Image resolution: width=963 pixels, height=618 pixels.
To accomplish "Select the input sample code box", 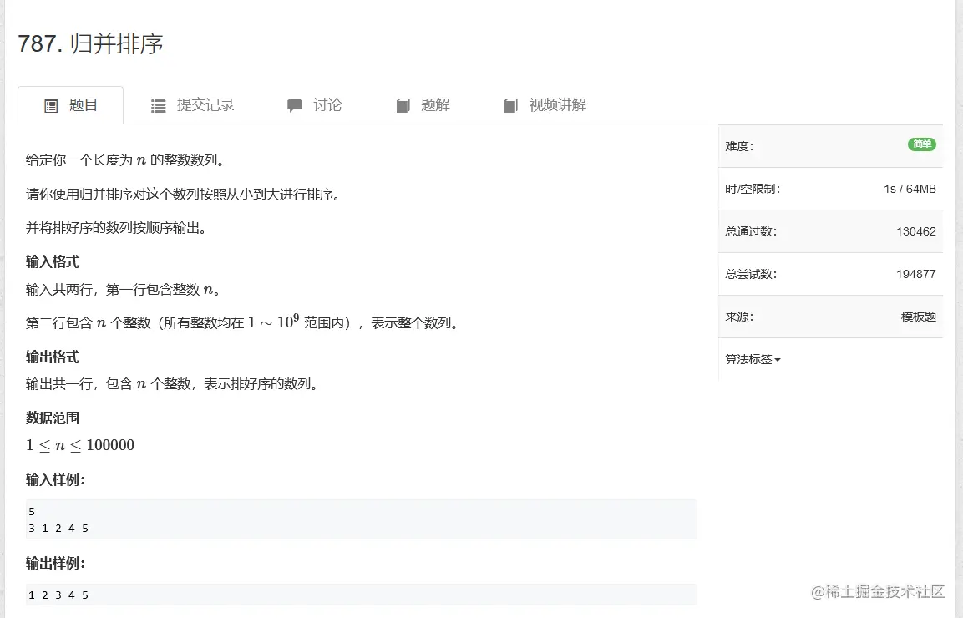I will click(x=359, y=519).
